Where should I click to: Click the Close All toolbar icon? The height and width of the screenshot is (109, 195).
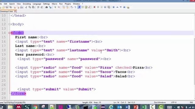[x=18, y=7]
